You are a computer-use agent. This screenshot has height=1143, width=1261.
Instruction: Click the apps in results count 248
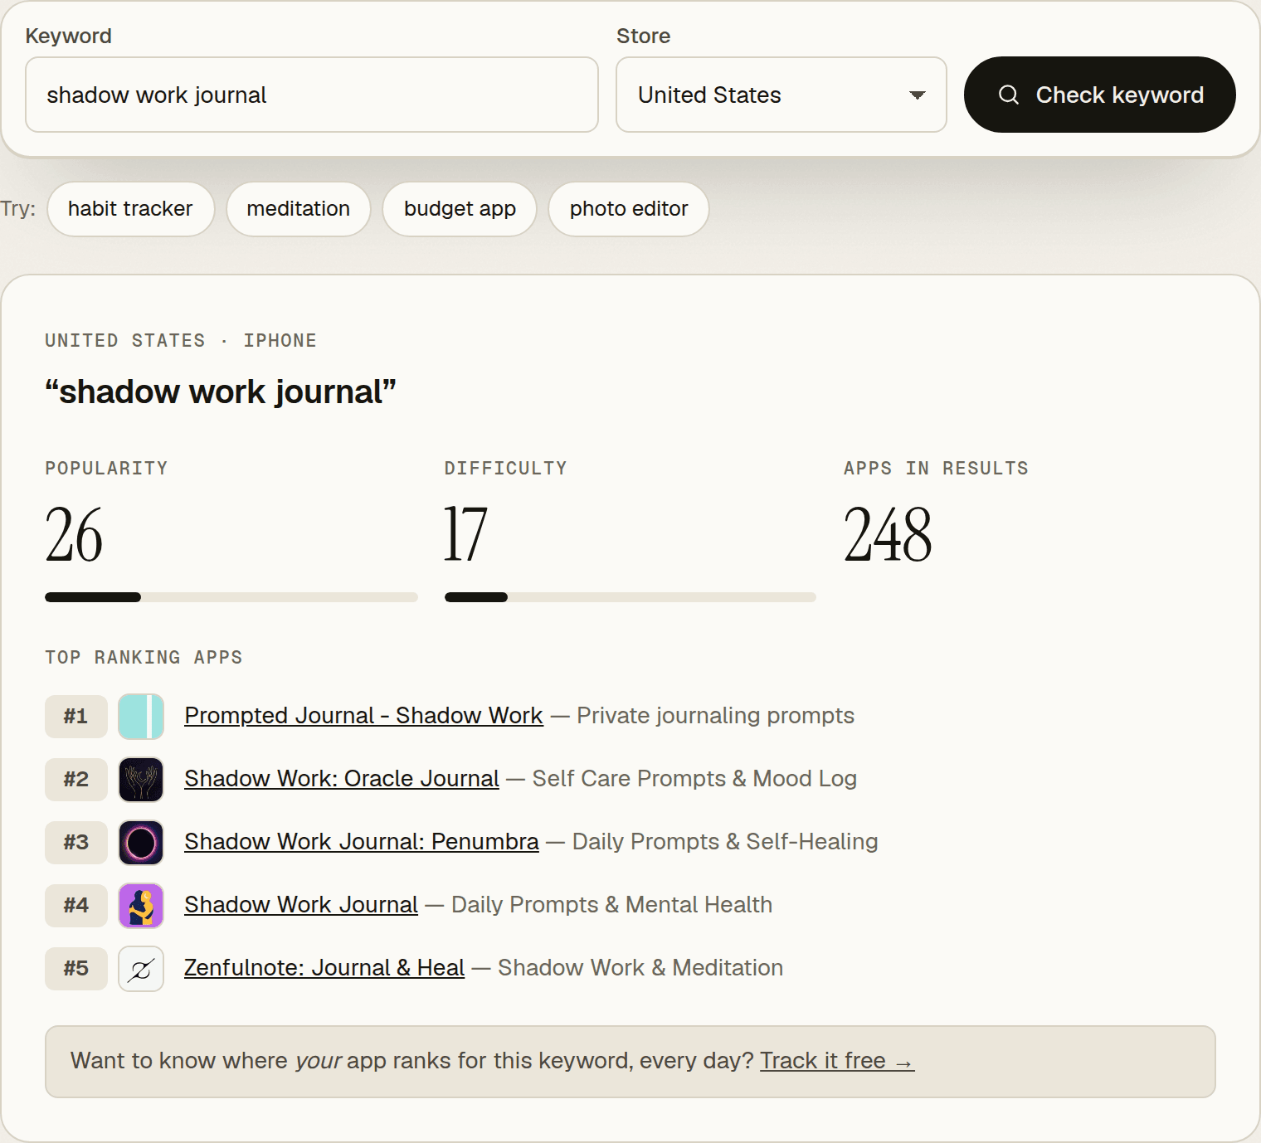[888, 535]
